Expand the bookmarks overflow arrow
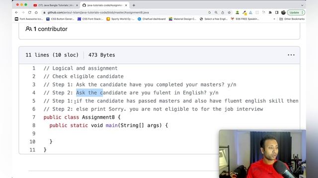The image size is (318, 178). coord(274,19)
